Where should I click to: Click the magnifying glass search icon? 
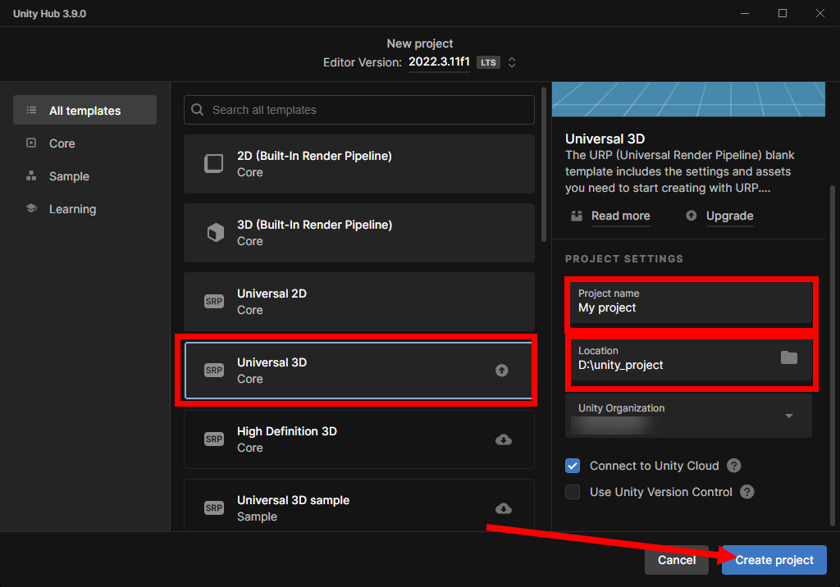click(x=197, y=110)
